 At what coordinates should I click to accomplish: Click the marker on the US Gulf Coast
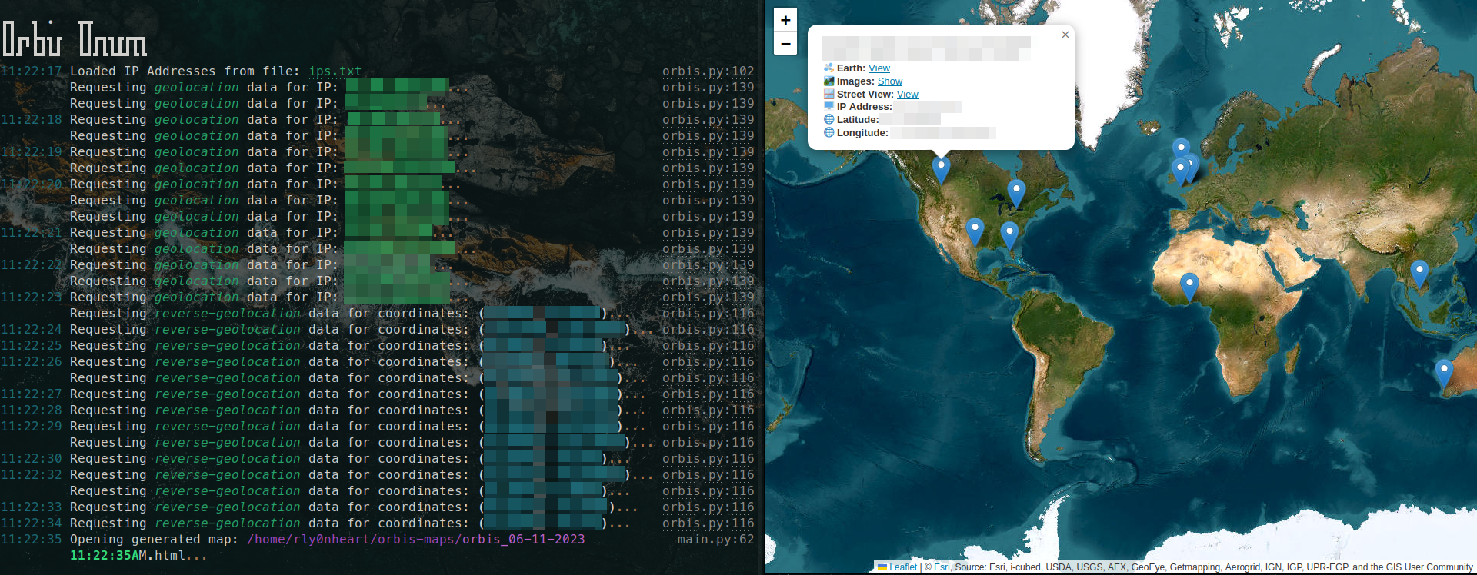click(1009, 234)
